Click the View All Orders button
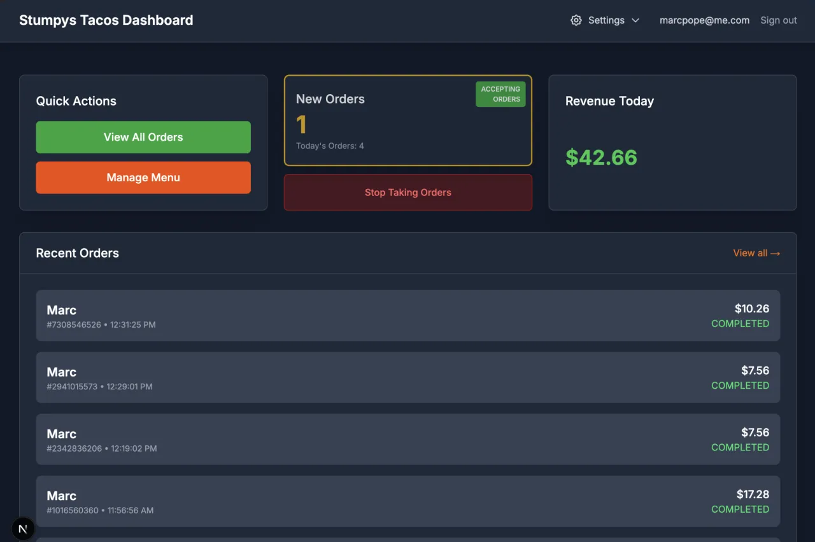This screenshot has height=542, width=815. coord(143,137)
